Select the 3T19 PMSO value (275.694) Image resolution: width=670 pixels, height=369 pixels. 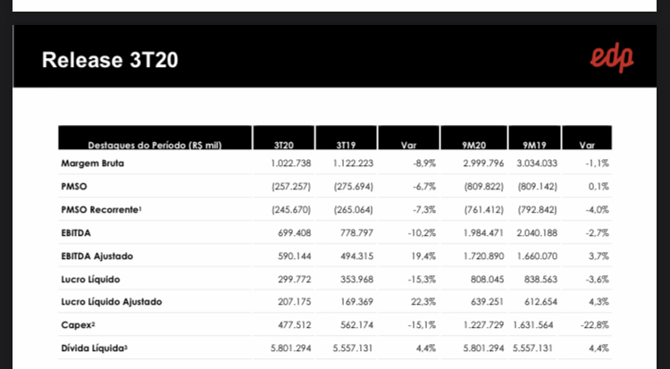pos(354,187)
